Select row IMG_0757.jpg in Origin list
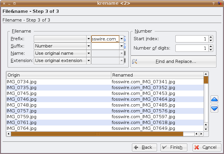 pyautogui.click(x=22, y=111)
